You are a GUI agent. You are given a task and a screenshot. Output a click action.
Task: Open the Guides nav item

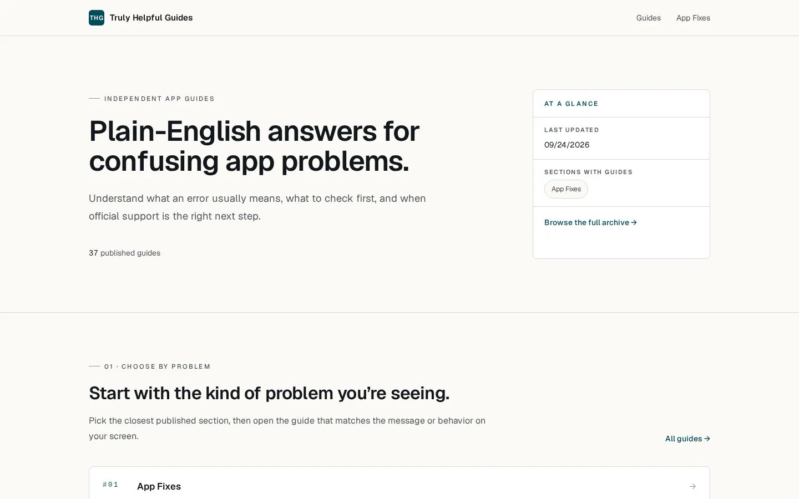coord(648,18)
